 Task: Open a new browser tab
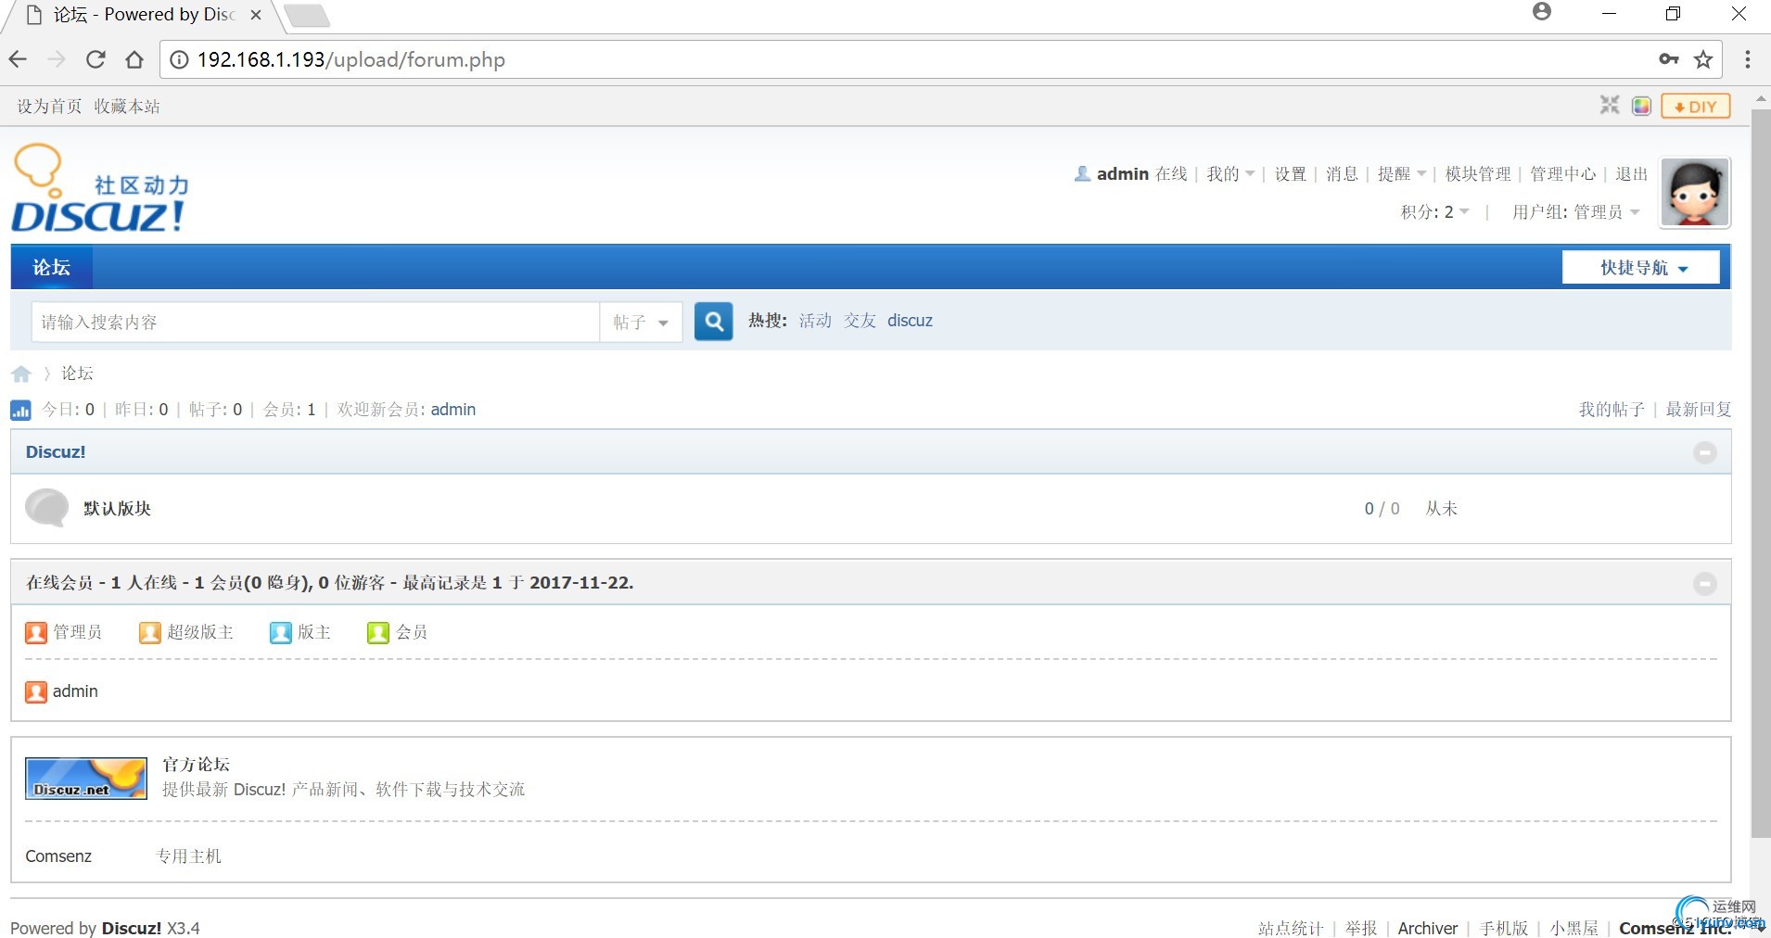point(306,16)
